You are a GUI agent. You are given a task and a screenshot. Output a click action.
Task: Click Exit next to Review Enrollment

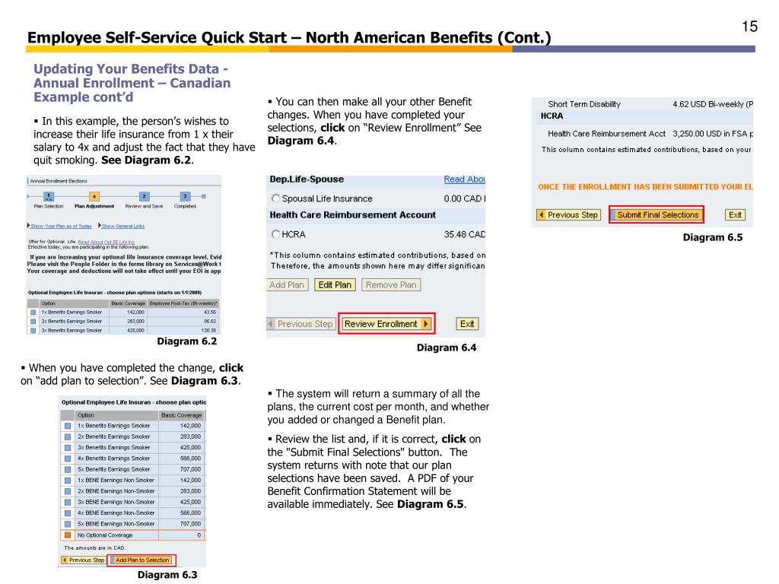467,324
